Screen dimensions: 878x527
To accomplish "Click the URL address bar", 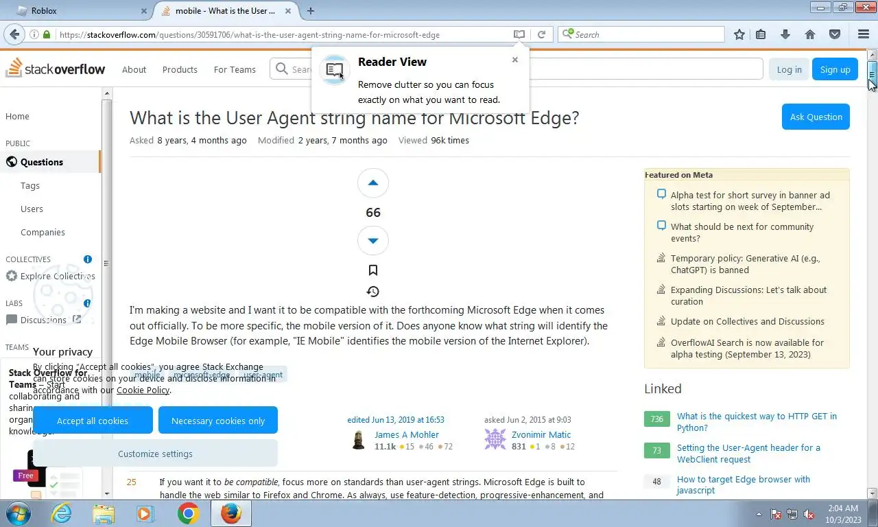I will click(281, 34).
